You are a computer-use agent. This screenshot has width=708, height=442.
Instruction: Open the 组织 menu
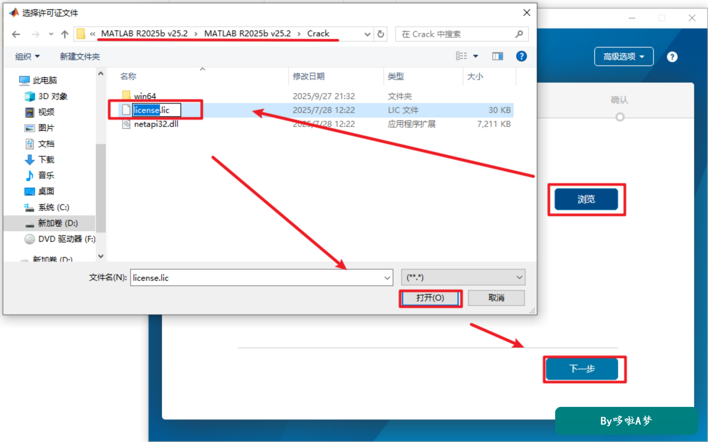click(28, 56)
